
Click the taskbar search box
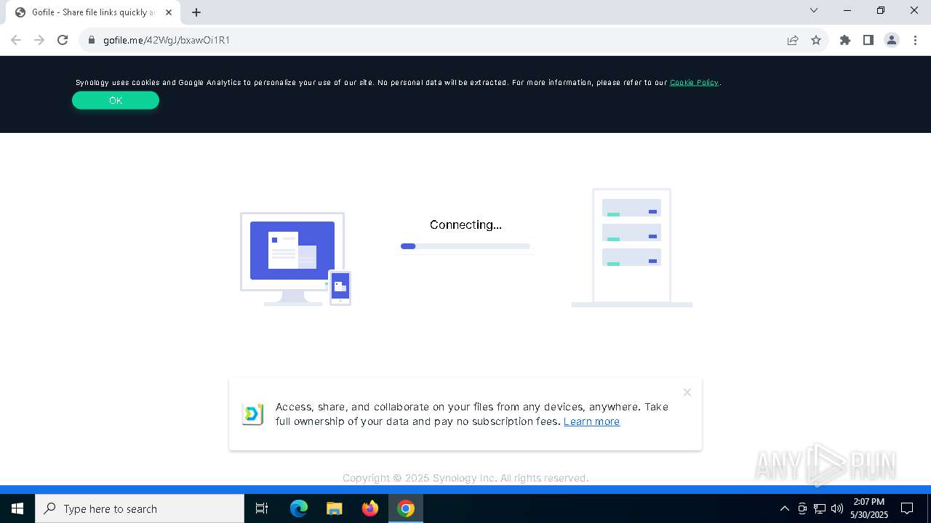pos(140,508)
